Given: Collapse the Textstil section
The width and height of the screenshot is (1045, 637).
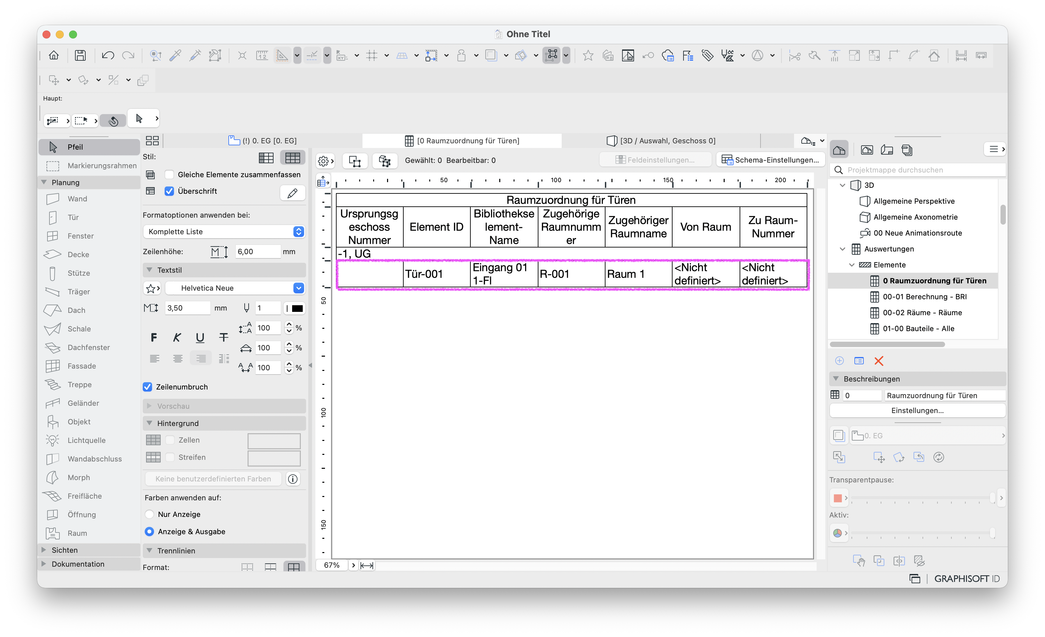Looking at the screenshot, I should (149, 270).
